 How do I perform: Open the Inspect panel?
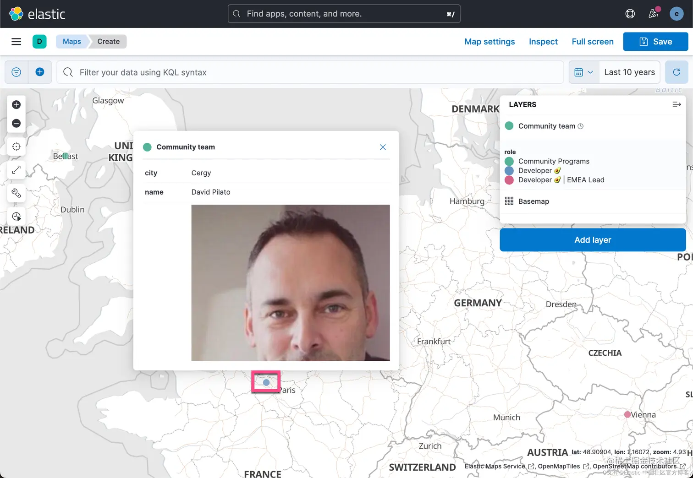click(543, 42)
